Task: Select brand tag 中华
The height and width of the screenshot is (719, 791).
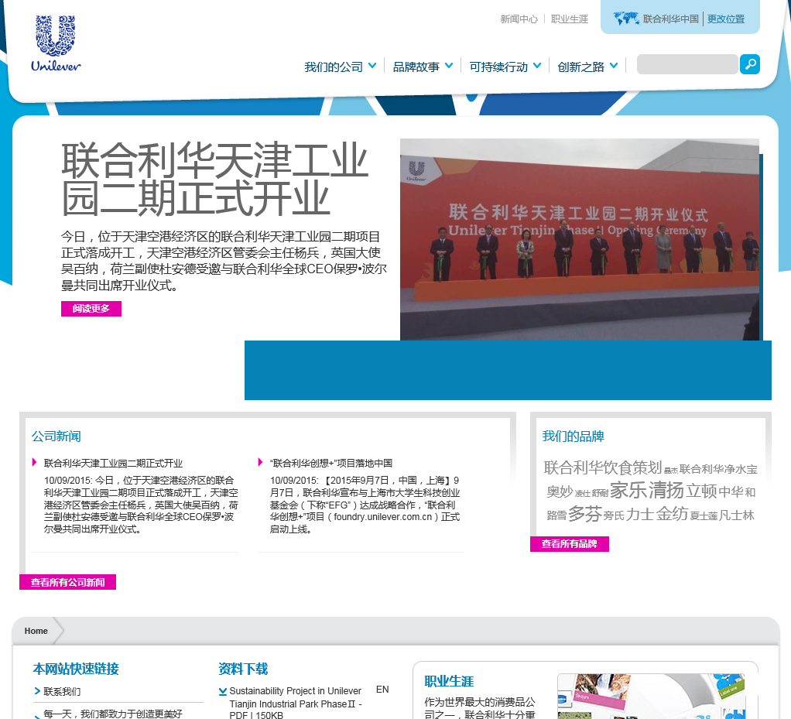Action: pyautogui.click(x=731, y=492)
